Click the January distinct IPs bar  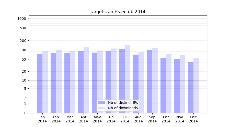click(x=40, y=83)
